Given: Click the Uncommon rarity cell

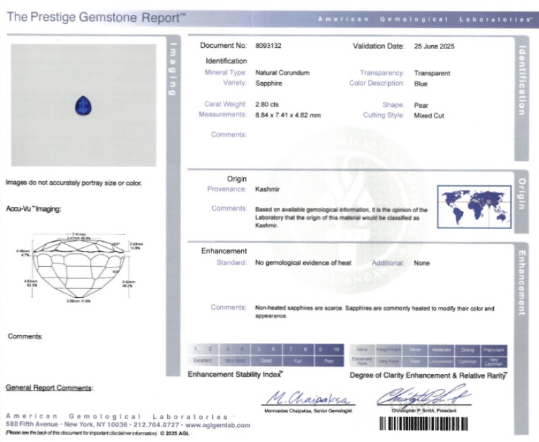Looking at the screenshot, I should (x=441, y=361).
